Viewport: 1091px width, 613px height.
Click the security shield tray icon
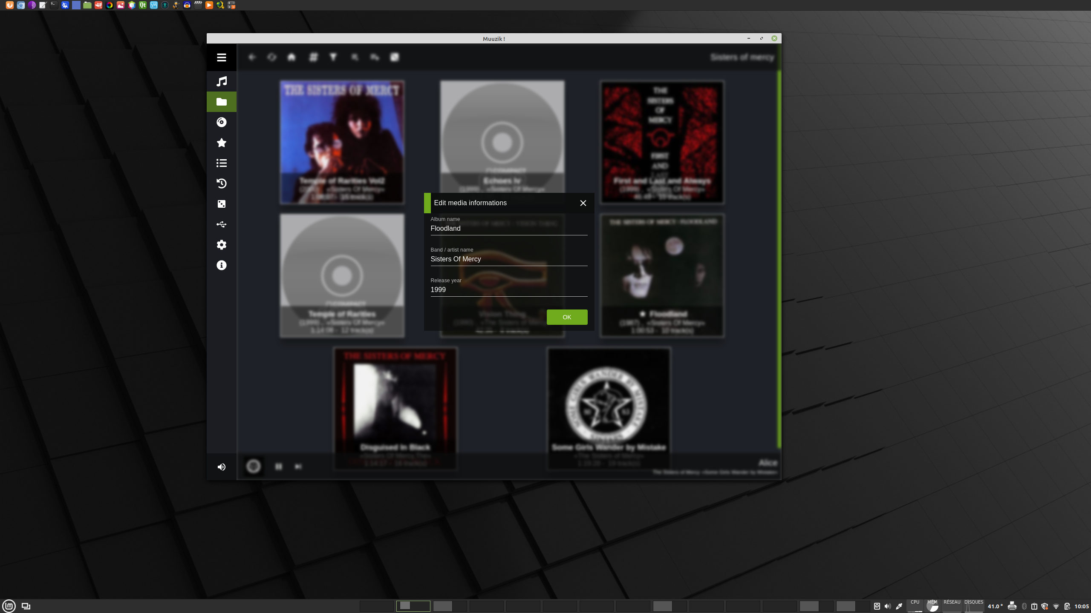tap(1045, 606)
